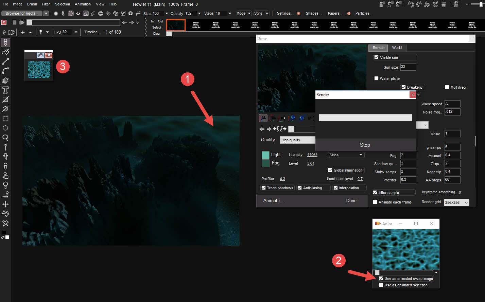Viewport: 485px width, 302px height.
Task: Click the camera move icon in render panel
Action: point(263,118)
